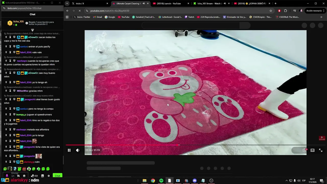327x184 pixels.
Task: Expand the gift leaderboard chevron in chat
Action: coord(32,30)
